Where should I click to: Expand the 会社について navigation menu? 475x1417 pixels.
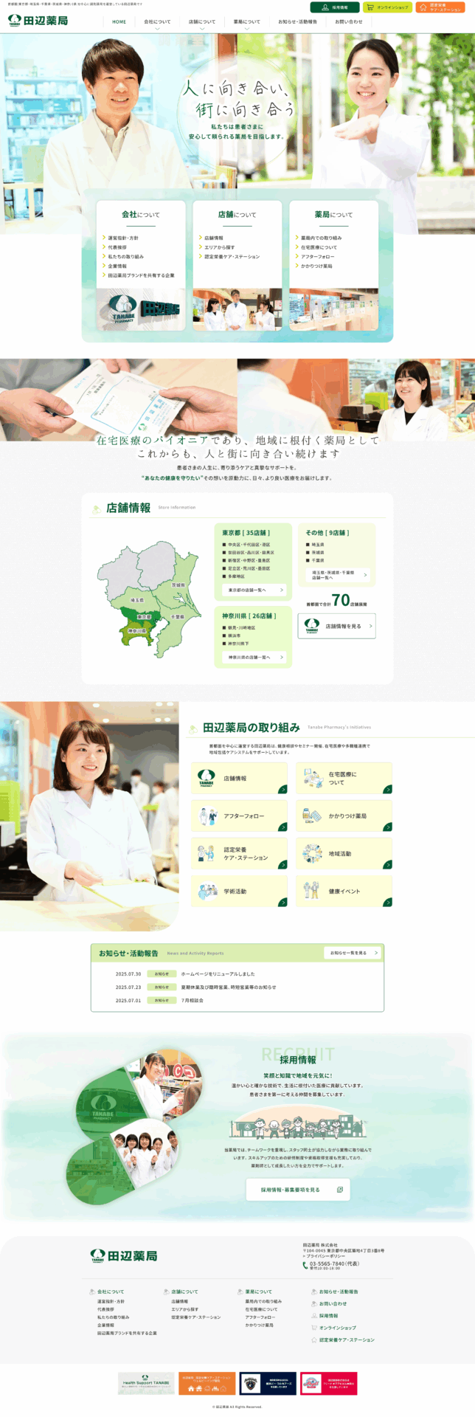tap(157, 22)
